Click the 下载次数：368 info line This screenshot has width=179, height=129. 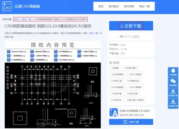[117, 53]
